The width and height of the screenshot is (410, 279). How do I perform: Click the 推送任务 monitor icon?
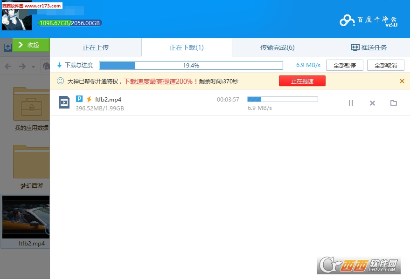pyautogui.click(x=355, y=48)
